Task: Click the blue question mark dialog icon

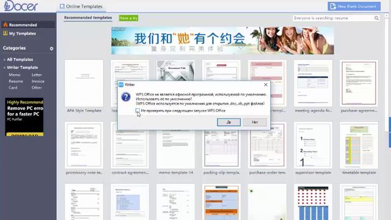Action: click(126, 97)
